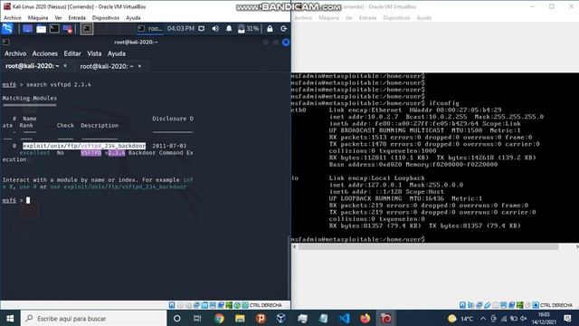Viewport: 579px width, 326px height.
Task: Select the highlighted terminal workspace button in Kali panel
Action: (x=87, y=28)
